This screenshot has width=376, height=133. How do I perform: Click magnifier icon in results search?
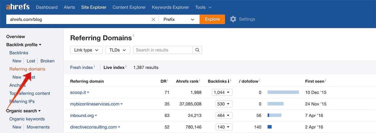(x=198, y=50)
